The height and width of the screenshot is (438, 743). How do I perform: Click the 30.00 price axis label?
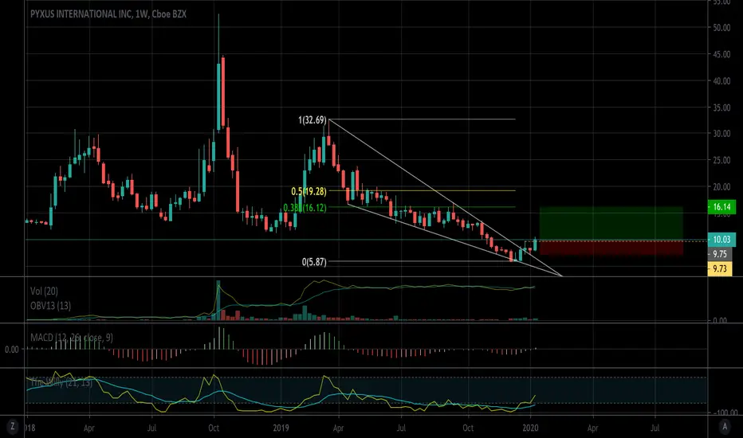[x=721, y=134]
